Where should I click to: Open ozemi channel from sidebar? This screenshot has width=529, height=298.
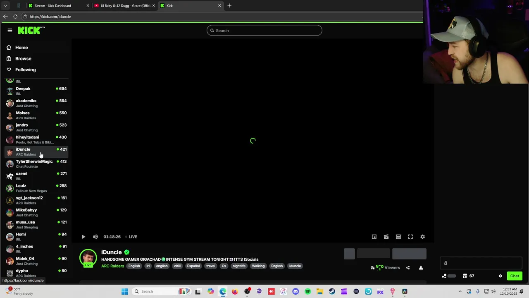(36, 176)
